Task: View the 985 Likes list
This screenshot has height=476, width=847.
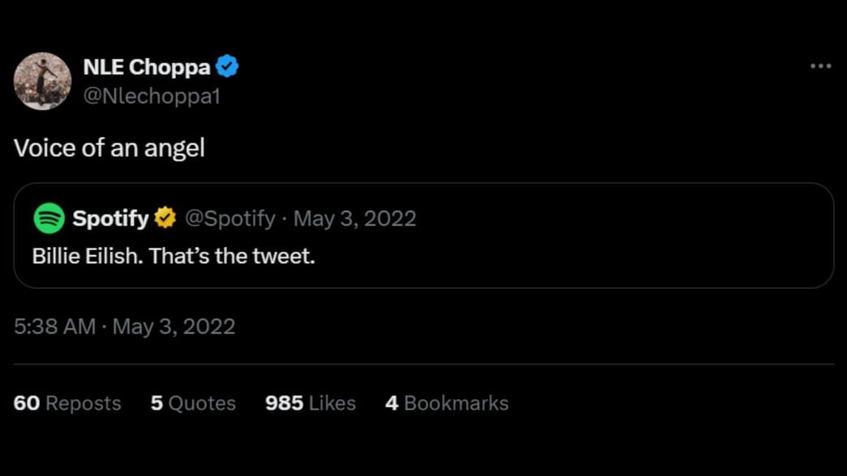Action: (310, 402)
